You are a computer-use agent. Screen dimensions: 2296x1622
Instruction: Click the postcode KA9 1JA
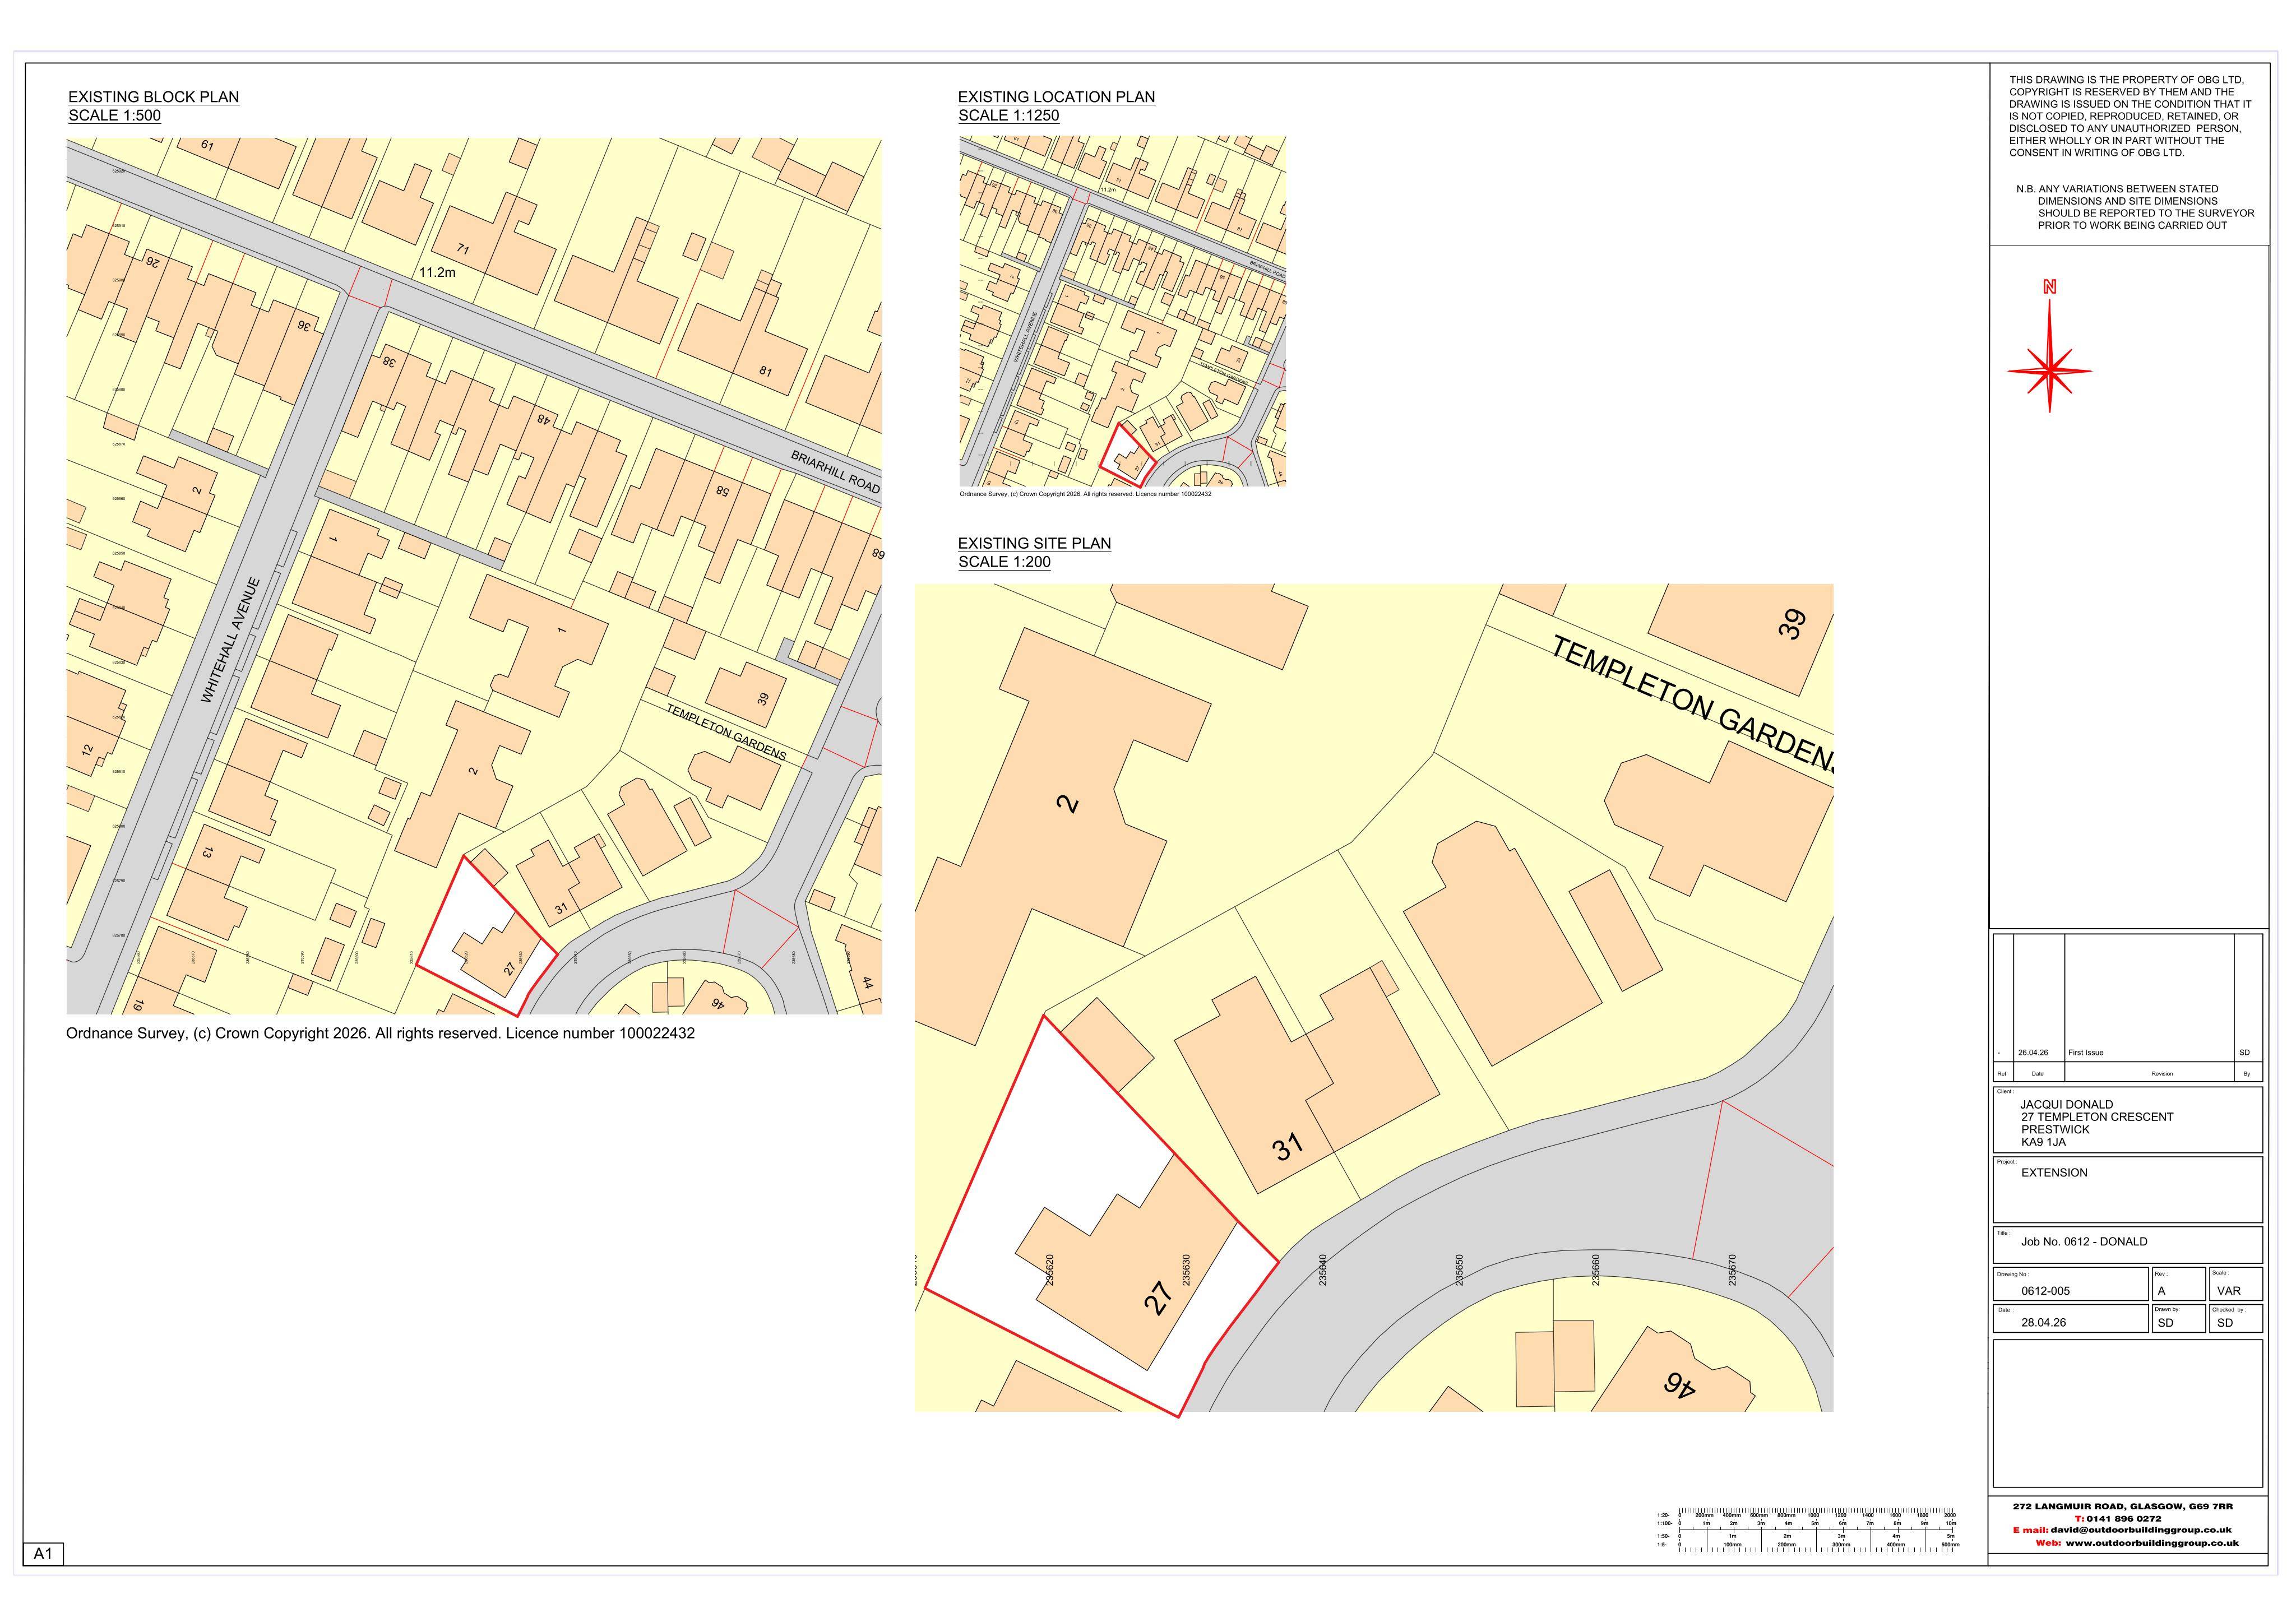2043,1142
